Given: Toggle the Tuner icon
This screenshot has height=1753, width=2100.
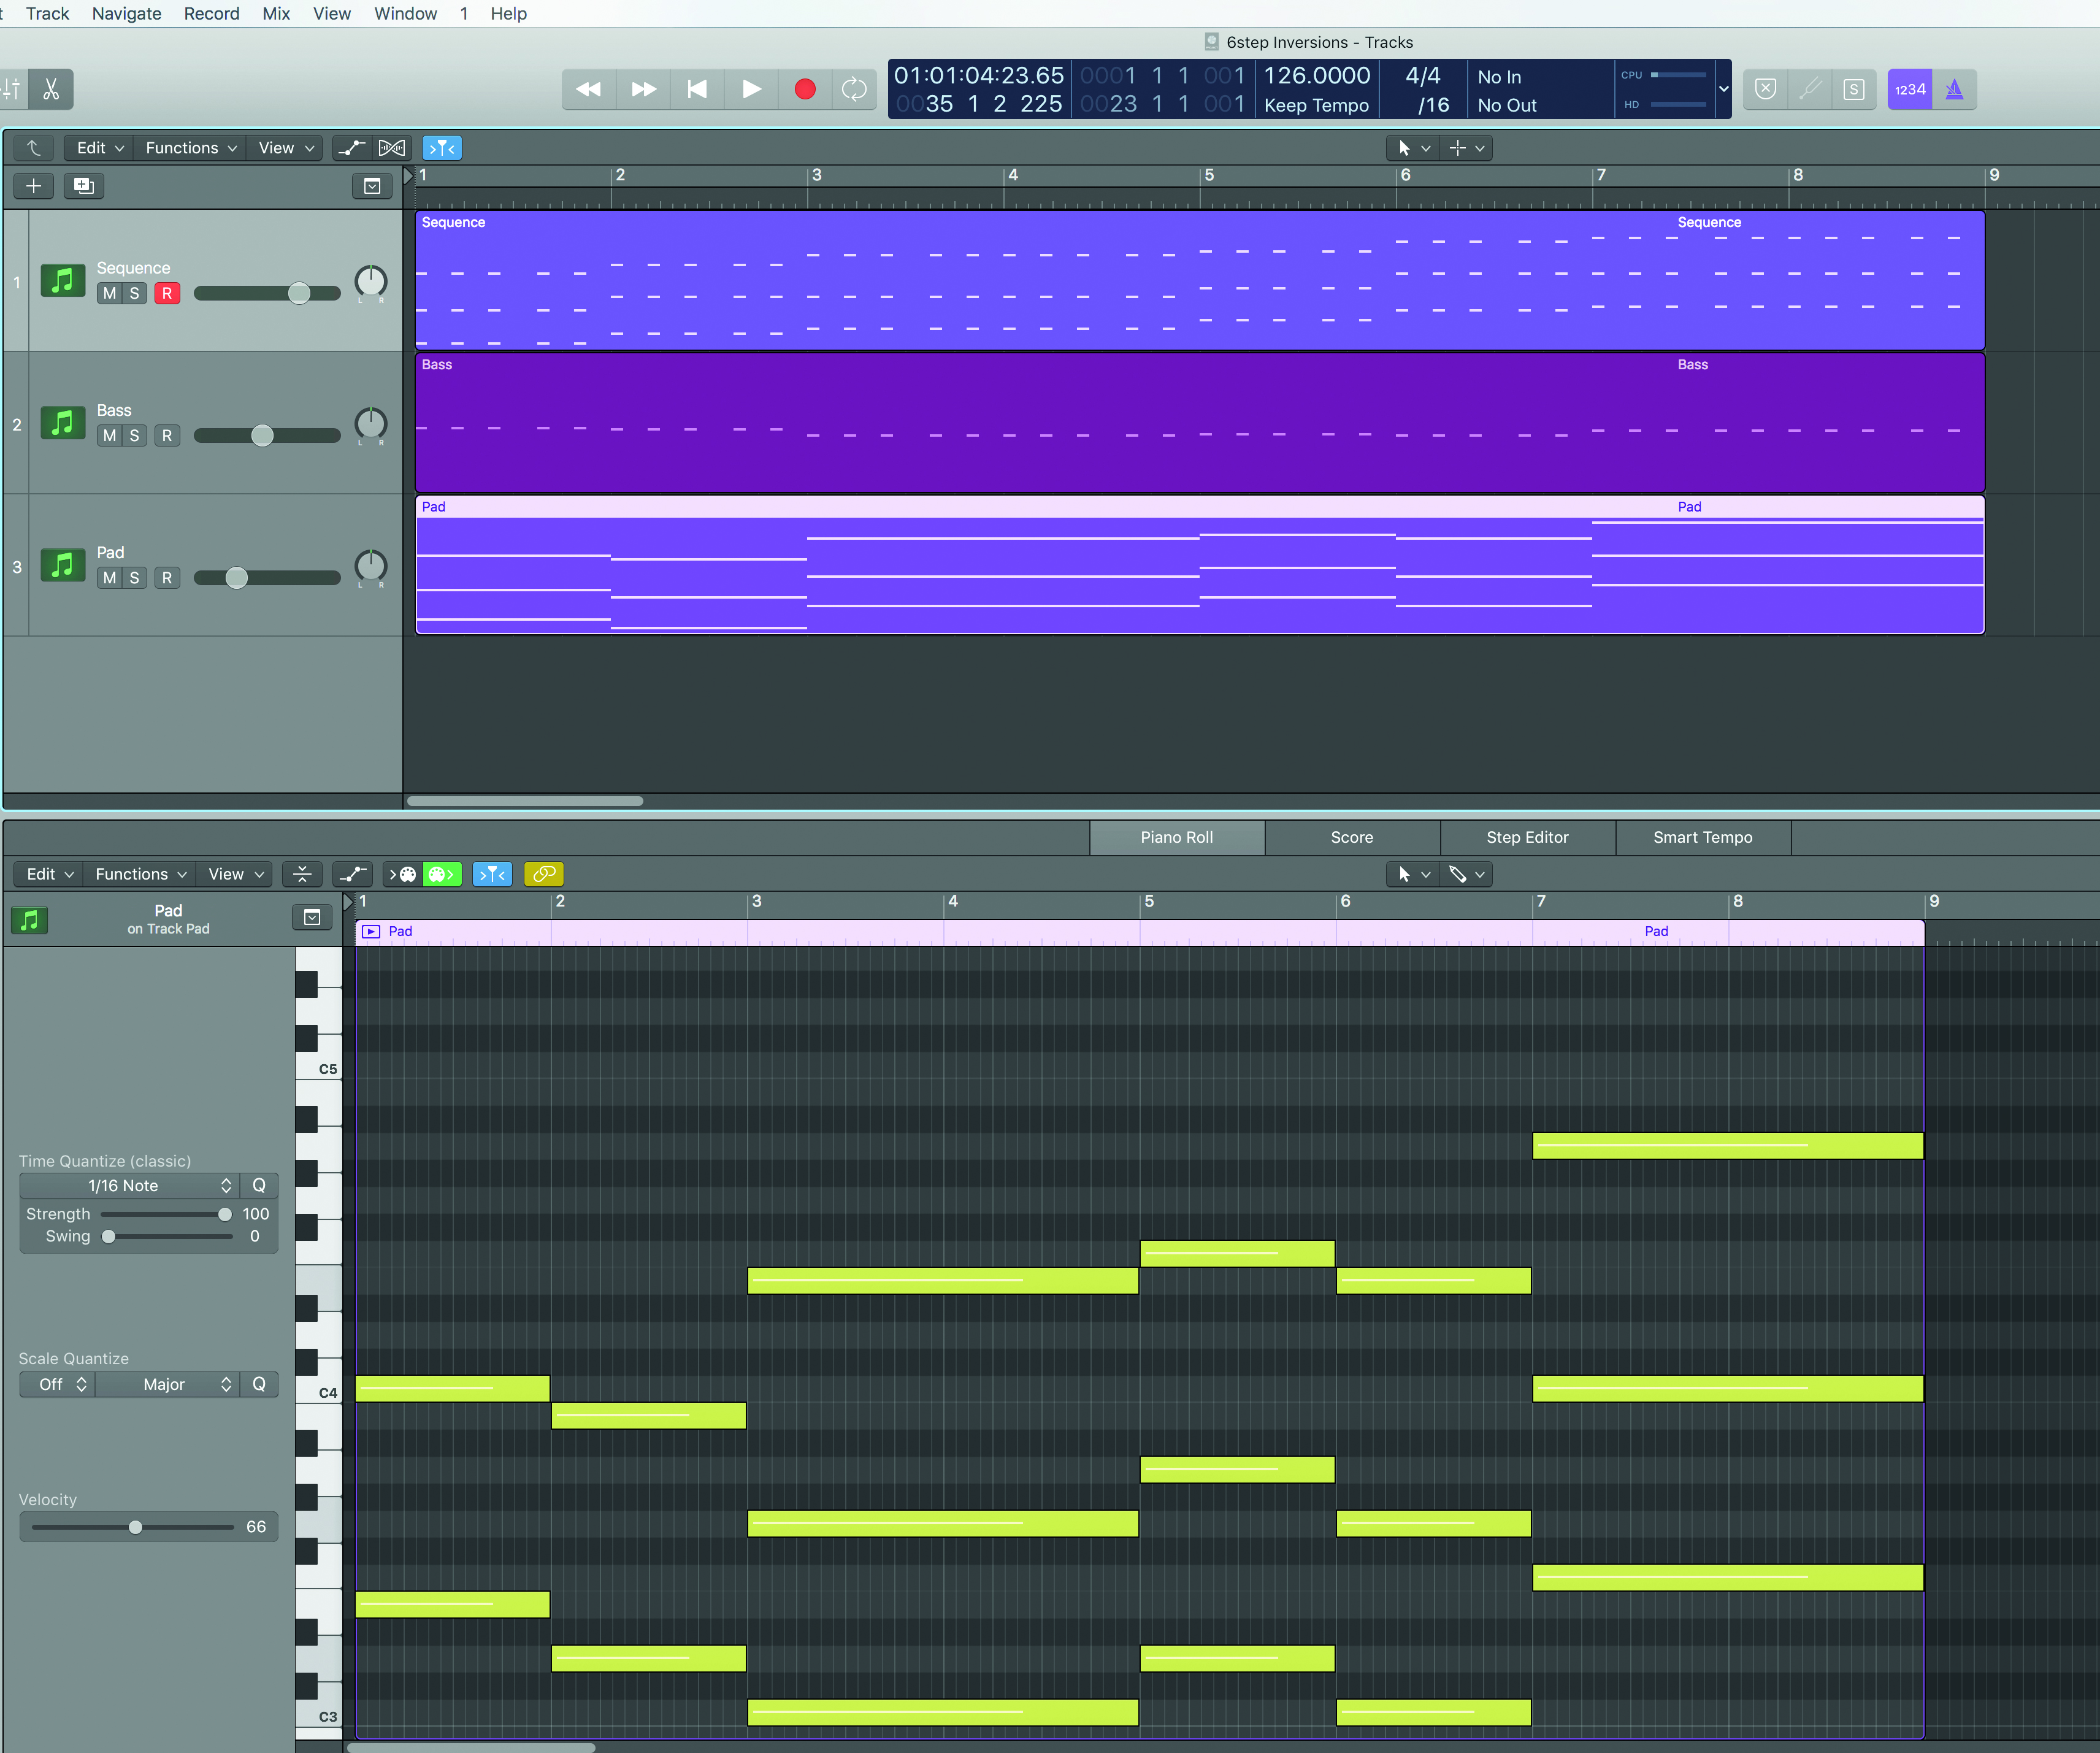Looking at the screenshot, I should pyautogui.click(x=1810, y=89).
